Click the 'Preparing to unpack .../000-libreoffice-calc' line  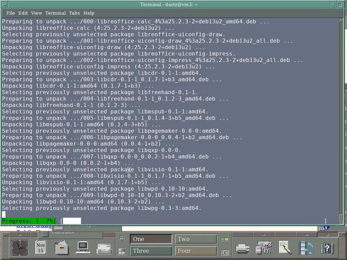(136, 21)
